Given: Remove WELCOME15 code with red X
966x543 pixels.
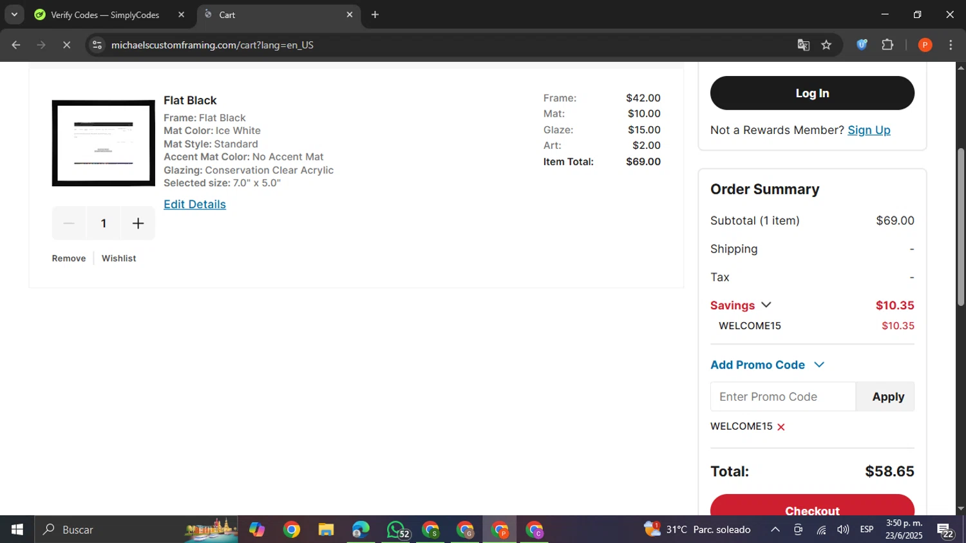Looking at the screenshot, I should point(781,427).
